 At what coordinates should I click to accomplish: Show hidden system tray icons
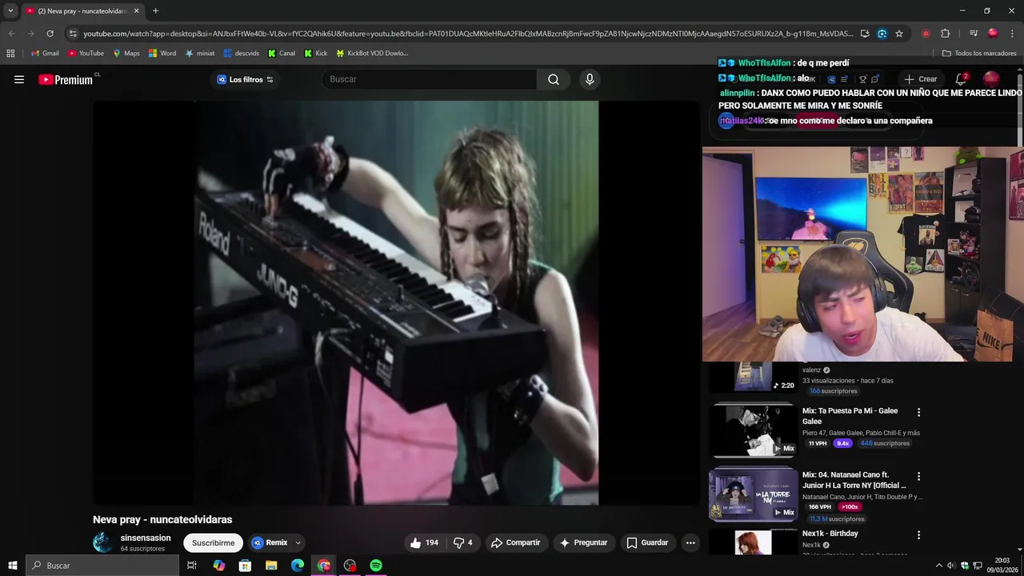tap(938, 566)
